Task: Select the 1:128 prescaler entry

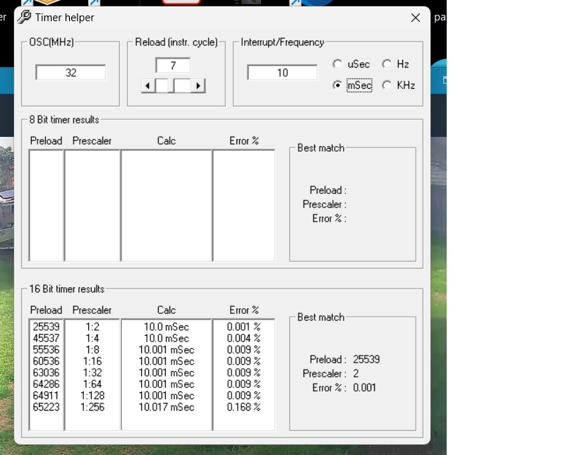Action: pyautogui.click(x=92, y=396)
